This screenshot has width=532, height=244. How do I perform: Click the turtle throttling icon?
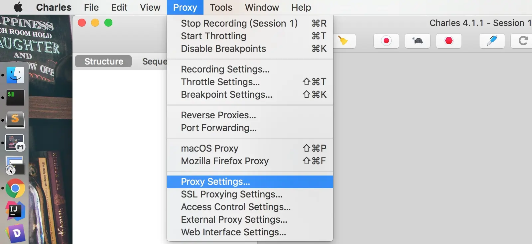[418, 41]
